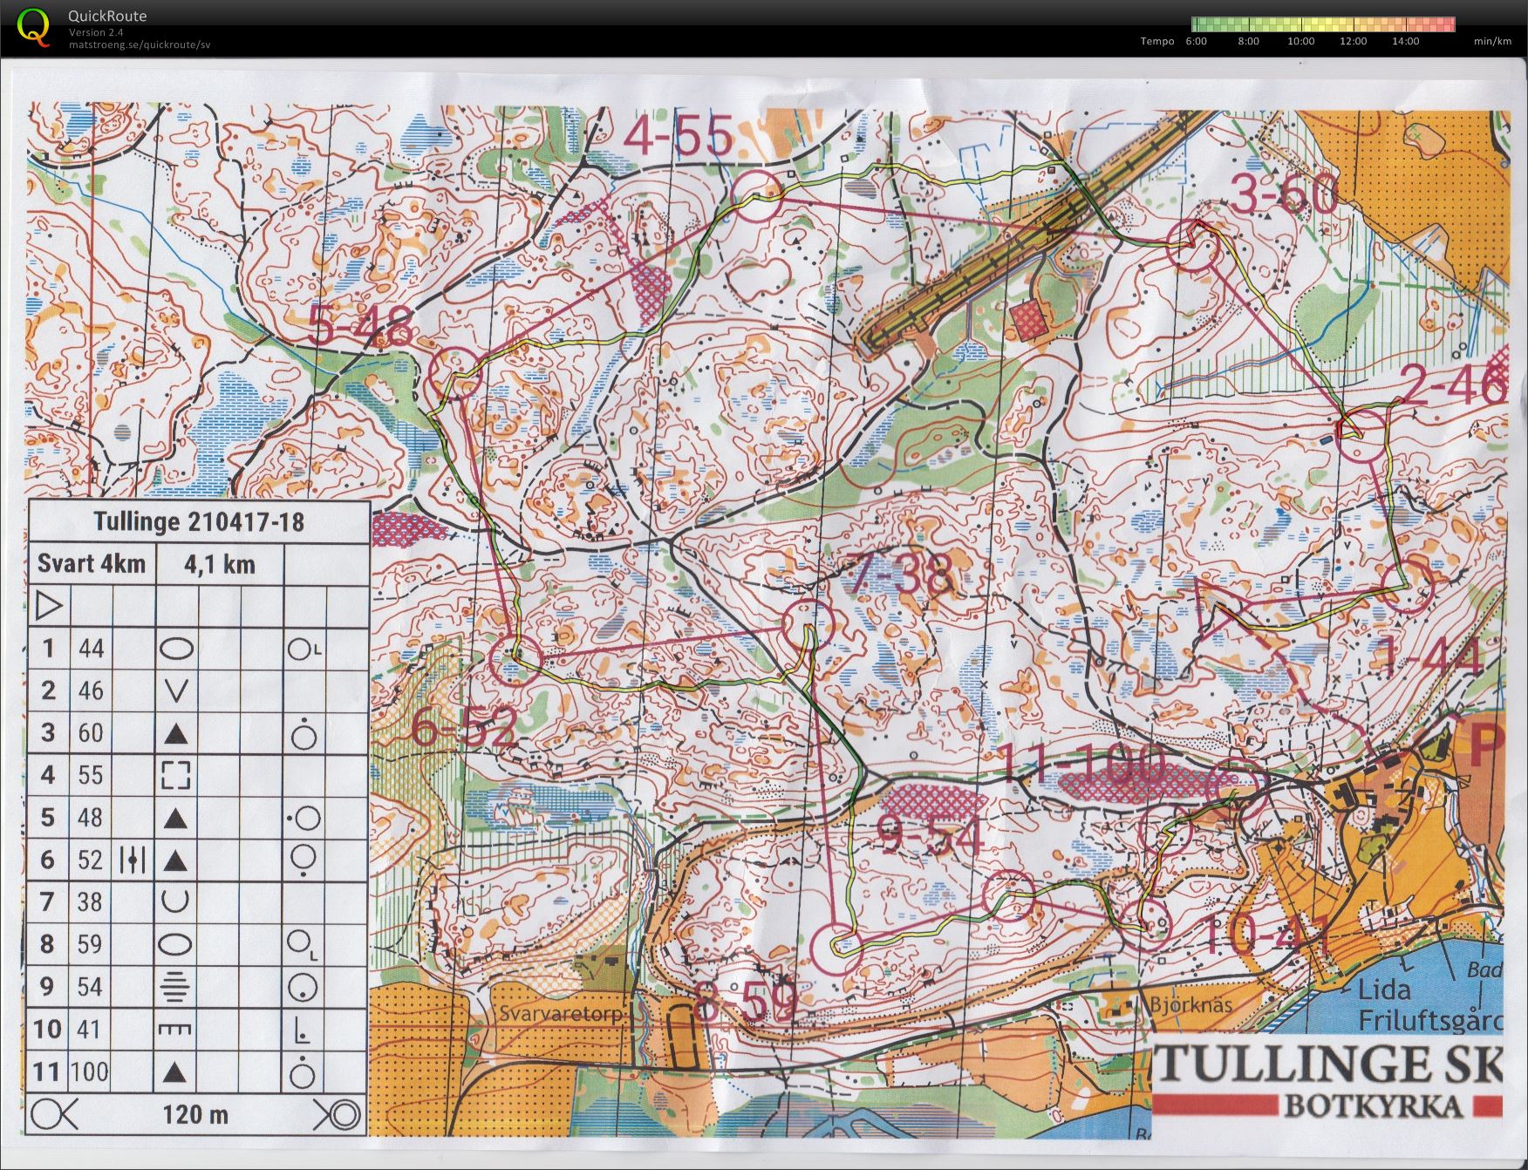This screenshot has height=1170, width=1528.
Task: Click control circle 5 on the map
Action: coord(456,374)
